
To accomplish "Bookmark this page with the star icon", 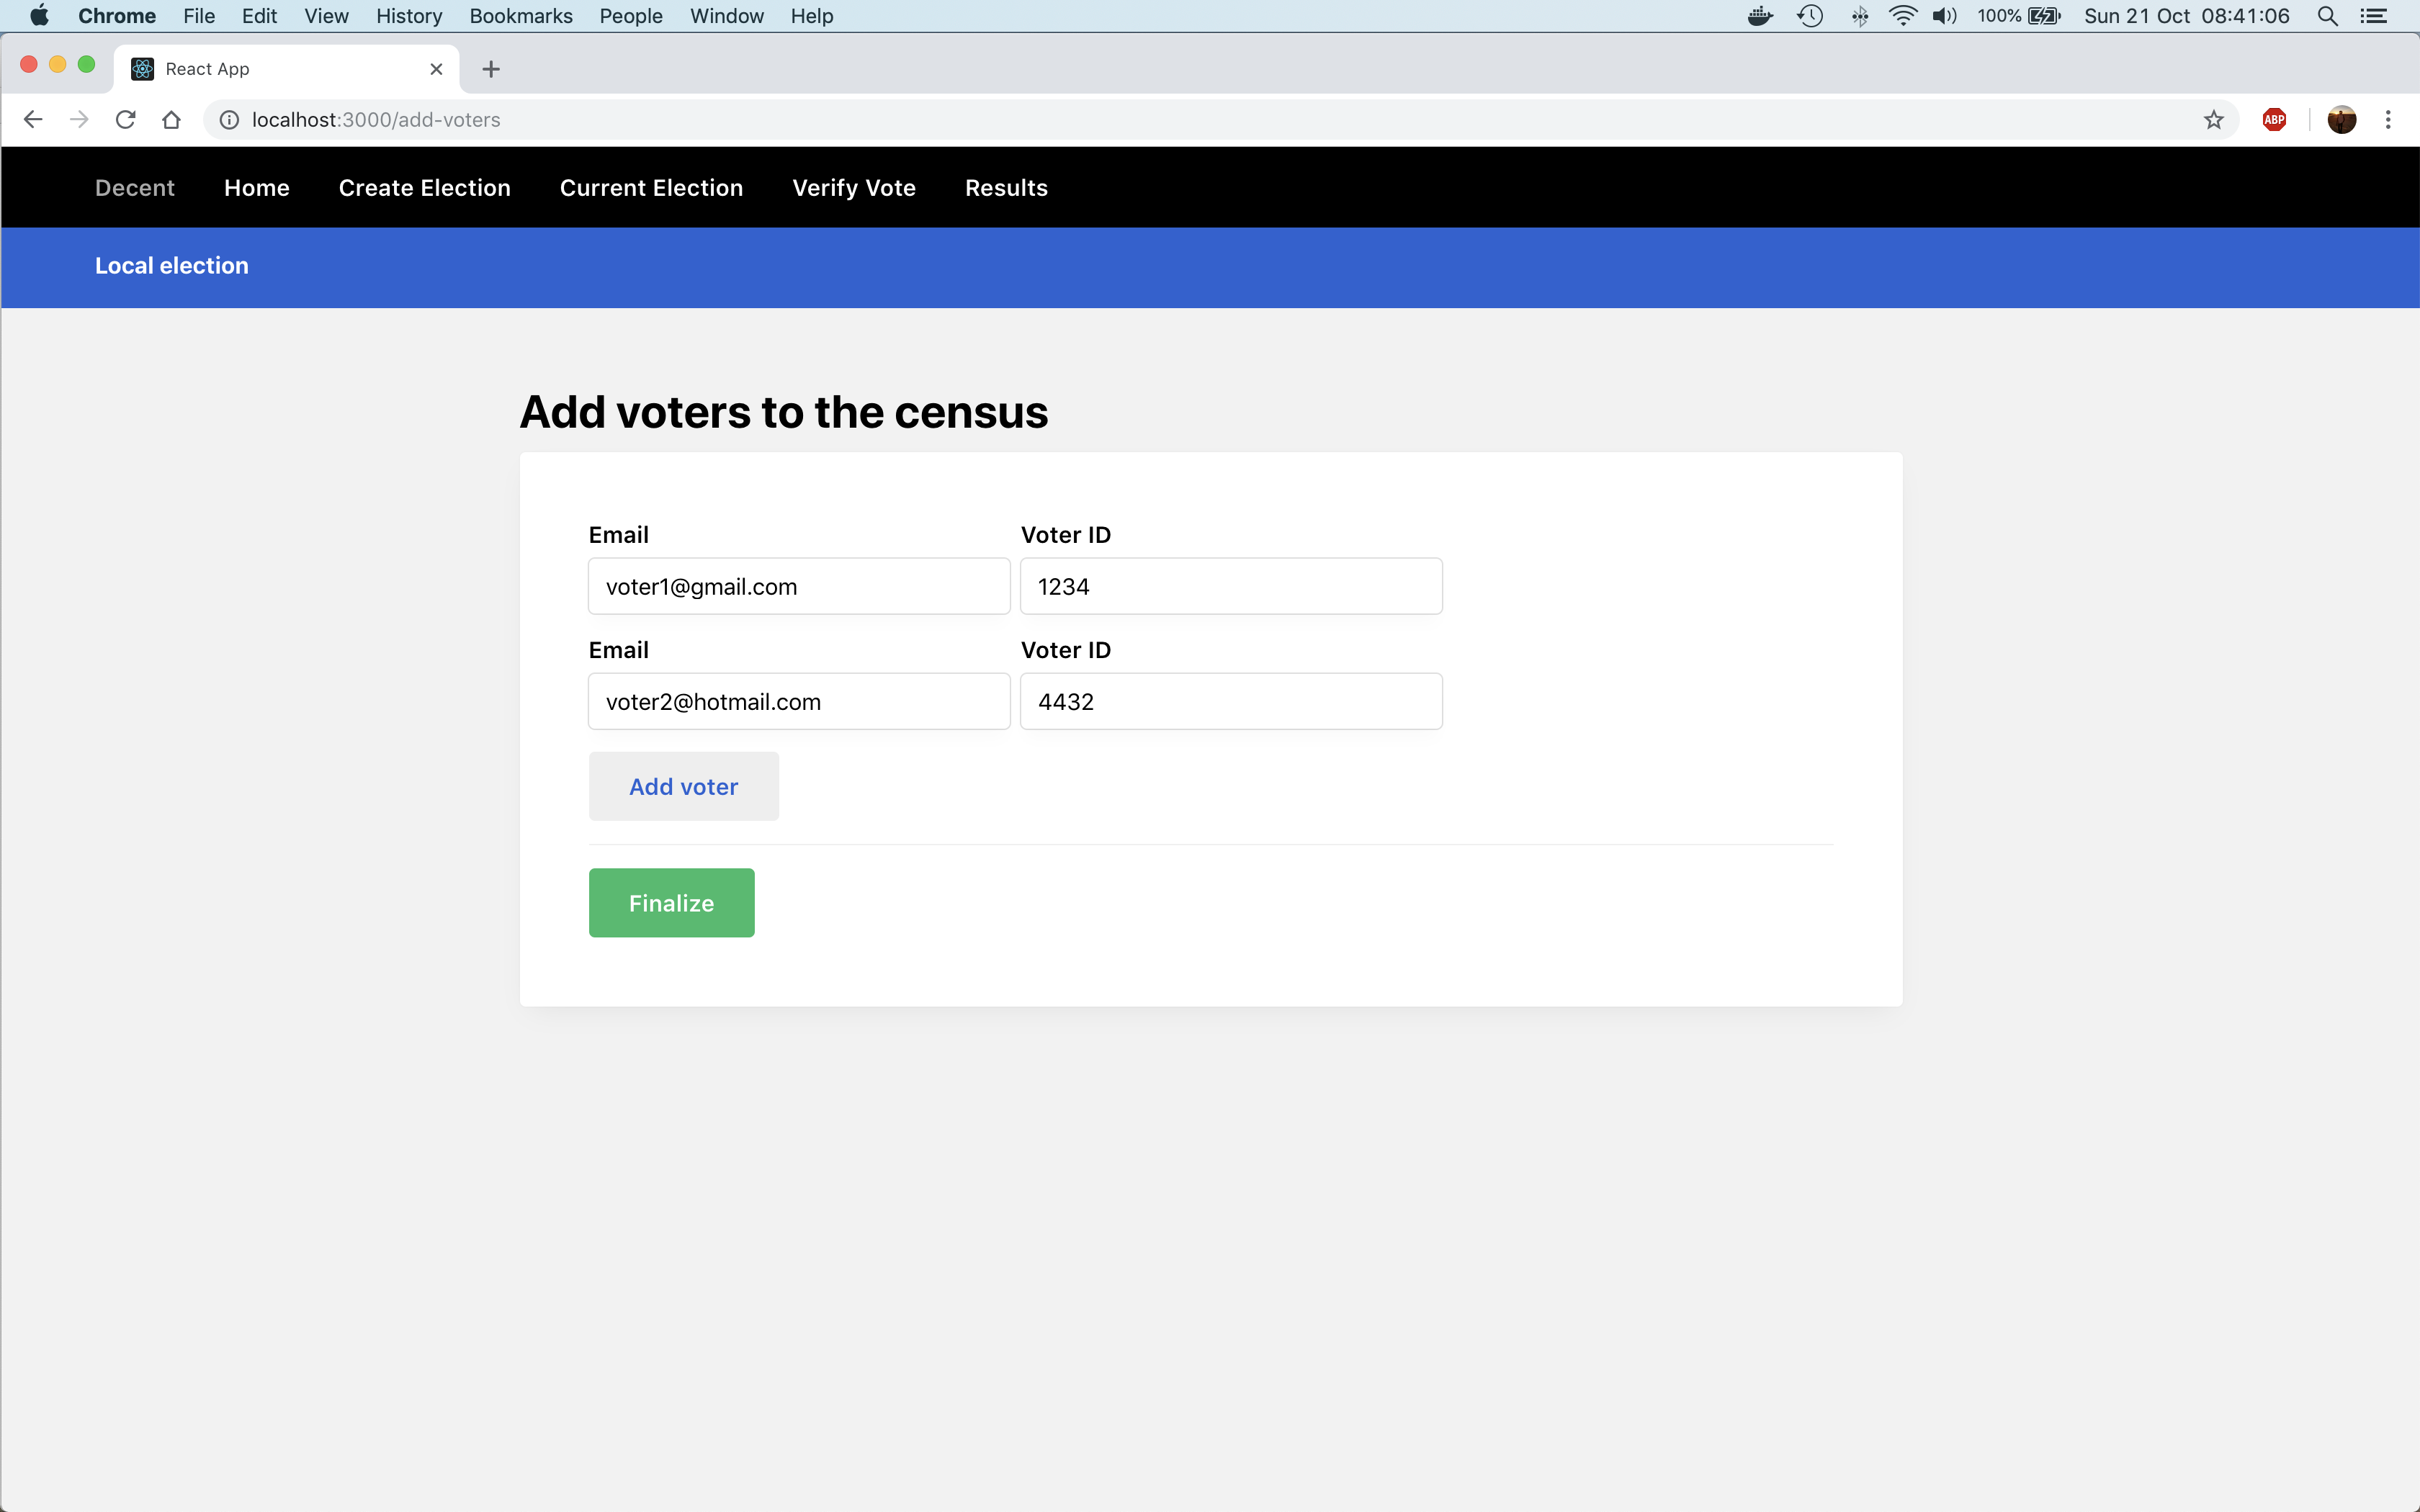I will click(2213, 120).
